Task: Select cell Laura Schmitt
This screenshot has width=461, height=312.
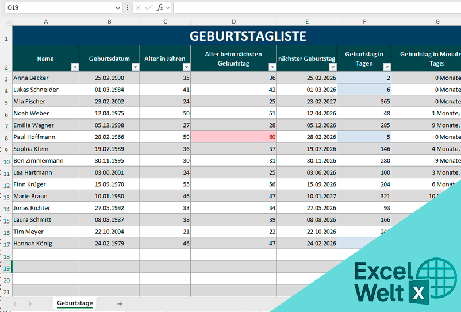Action: 45,219
